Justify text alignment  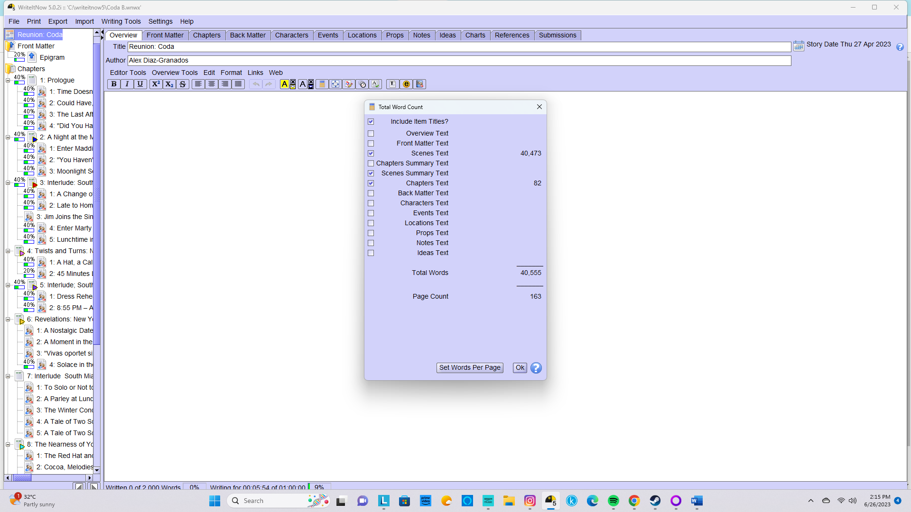(238, 84)
